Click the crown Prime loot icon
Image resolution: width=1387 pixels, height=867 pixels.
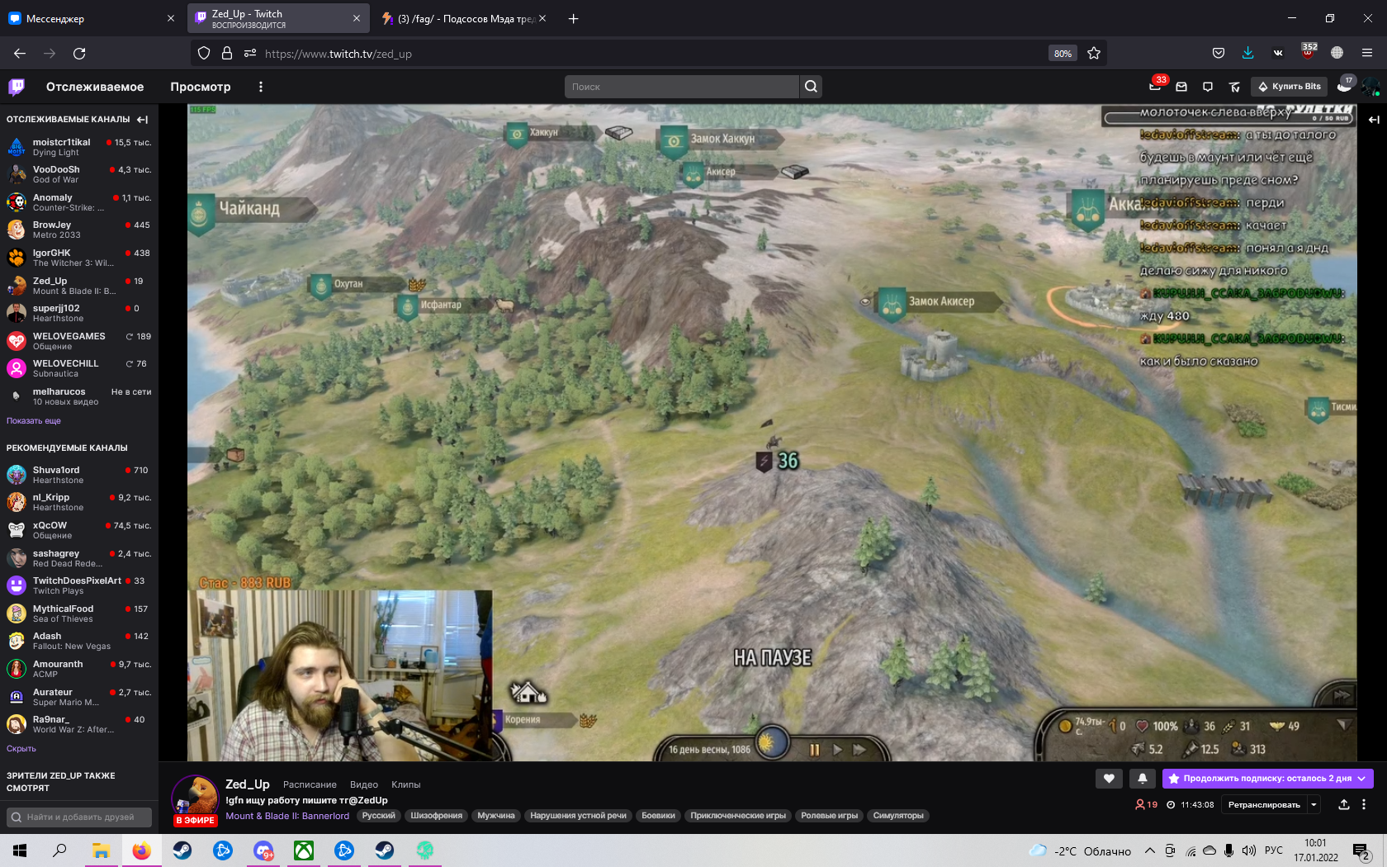tap(1234, 87)
